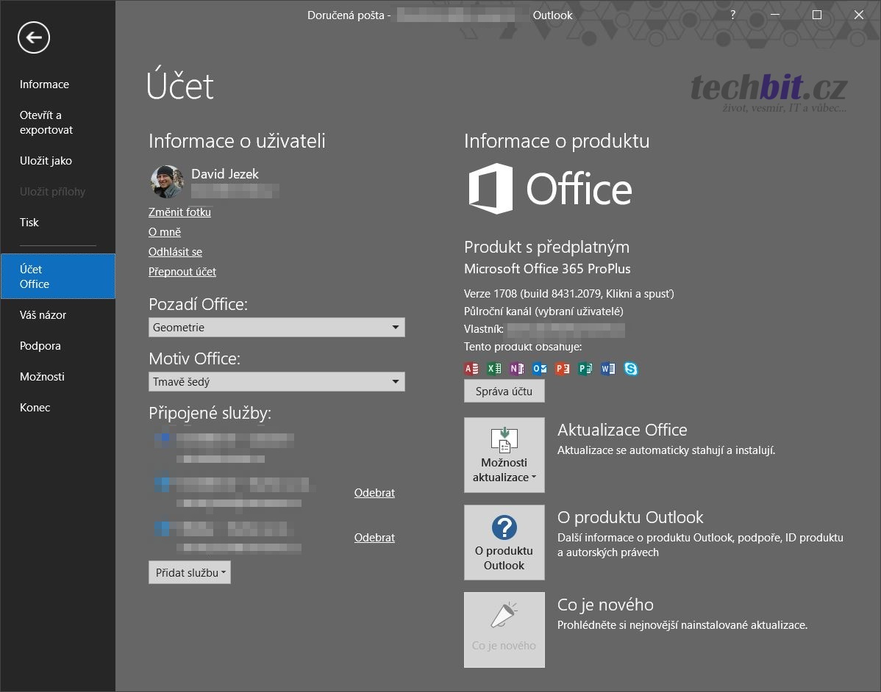Open Možnosti in the left menu

tap(42, 377)
